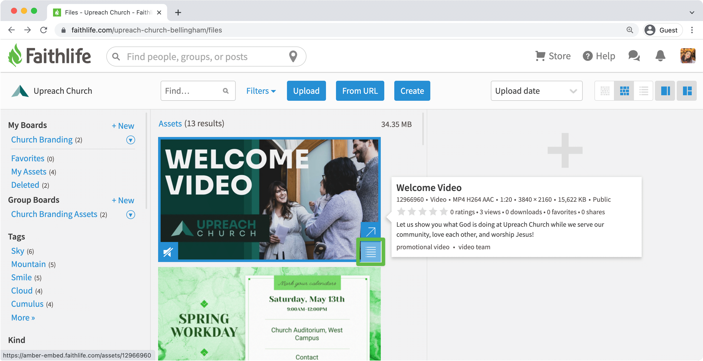Close the Files - Upreach Church tab
The width and height of the screenshot is (703, 361).
tap(159, 12)
